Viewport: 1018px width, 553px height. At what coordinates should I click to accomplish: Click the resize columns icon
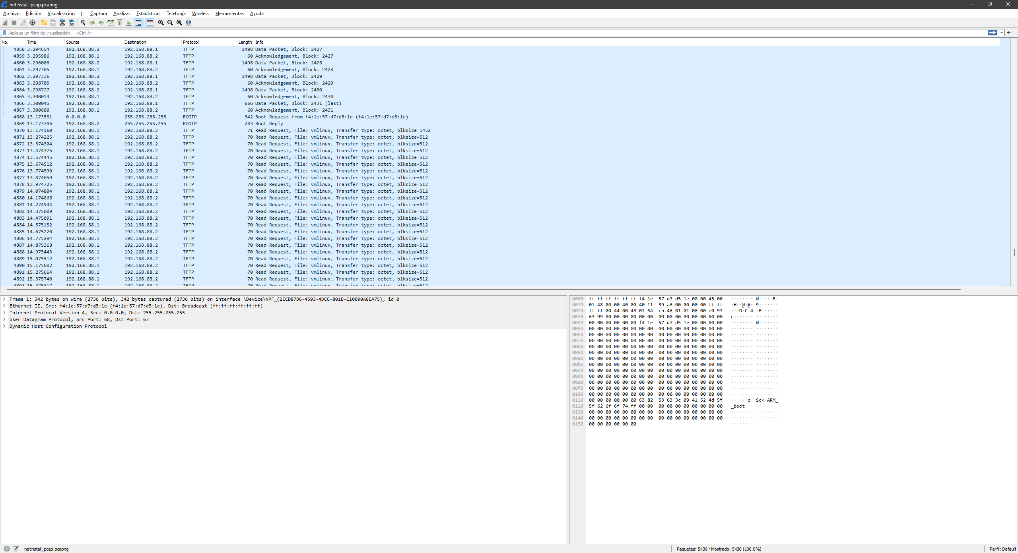pyautogui.click(x=188, y=23)
